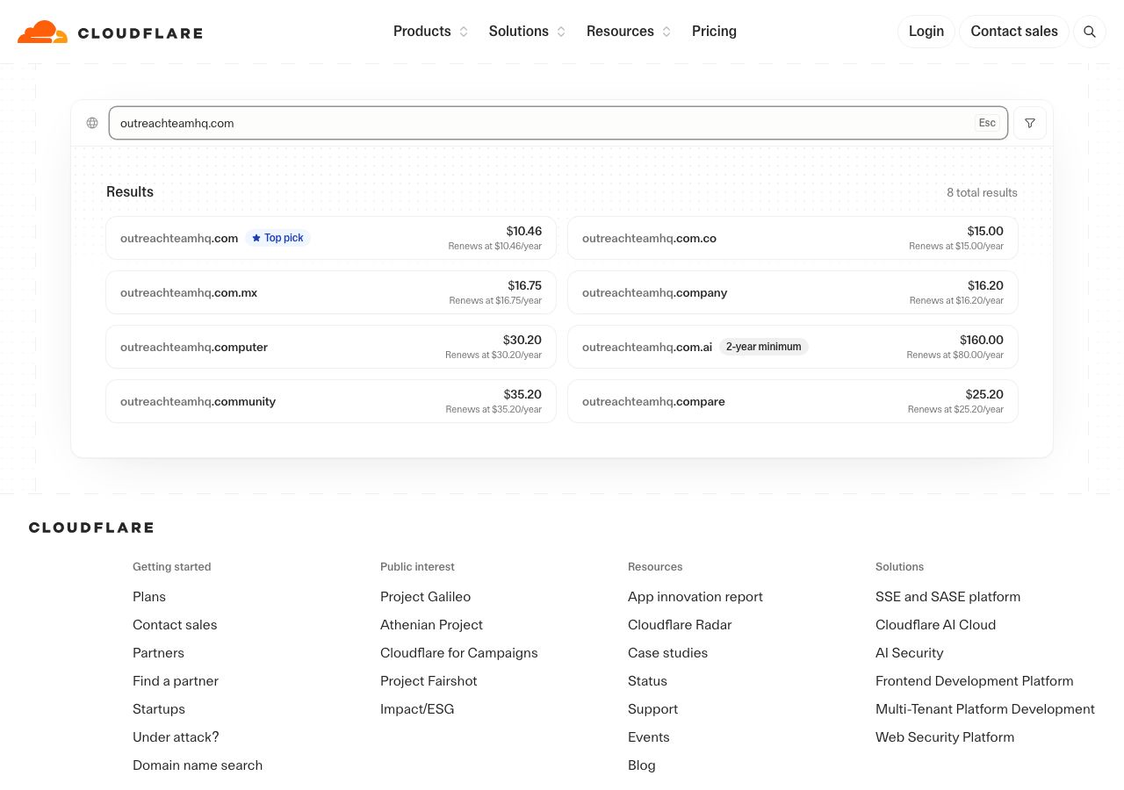Open the Pricing page
Viewport: 1124px width, 790px height.
714,32
